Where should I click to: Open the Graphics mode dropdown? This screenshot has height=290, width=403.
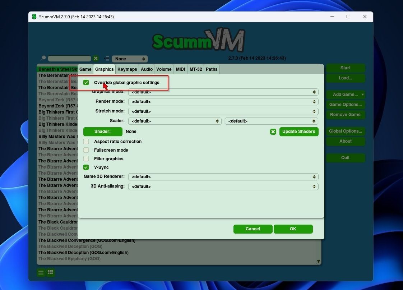coord(223,92)
